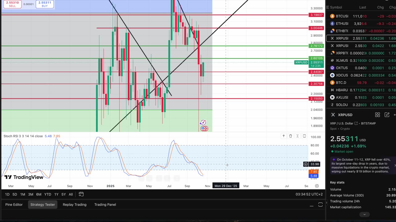Screen dimensions: 396x222
Task: Click the XRPUSD symbol header in details
Action: tap(345, 115)
